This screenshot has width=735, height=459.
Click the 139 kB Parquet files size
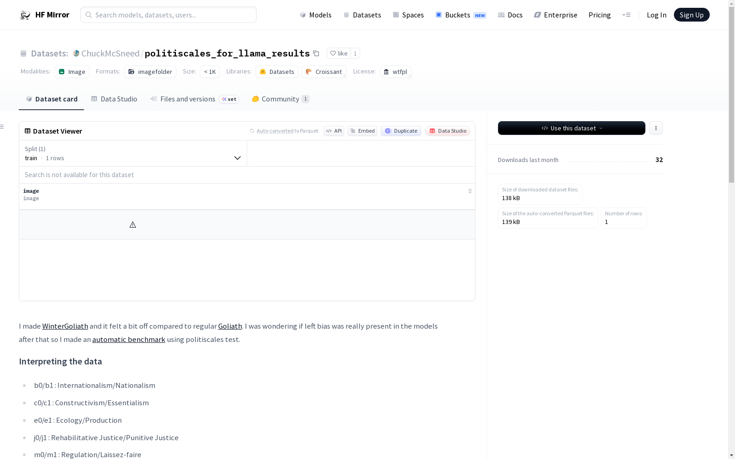coord(511,222)
